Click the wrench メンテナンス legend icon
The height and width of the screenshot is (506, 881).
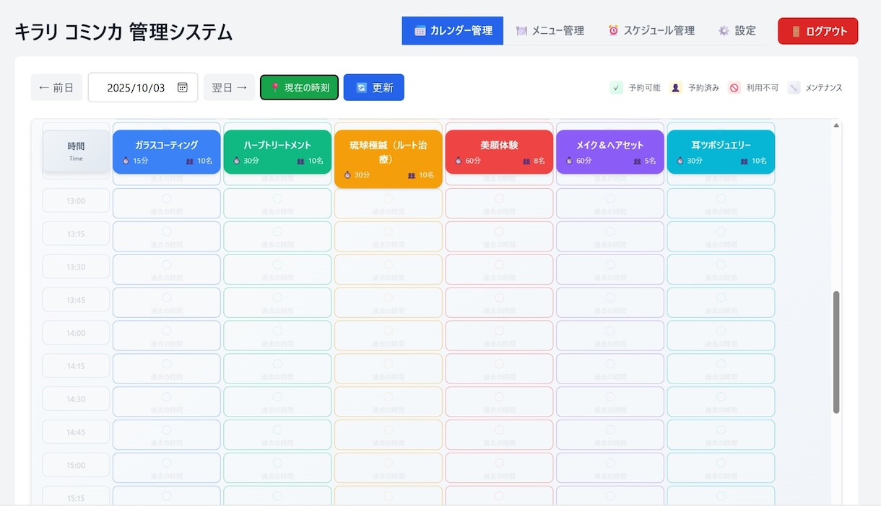tap(794, 88)
